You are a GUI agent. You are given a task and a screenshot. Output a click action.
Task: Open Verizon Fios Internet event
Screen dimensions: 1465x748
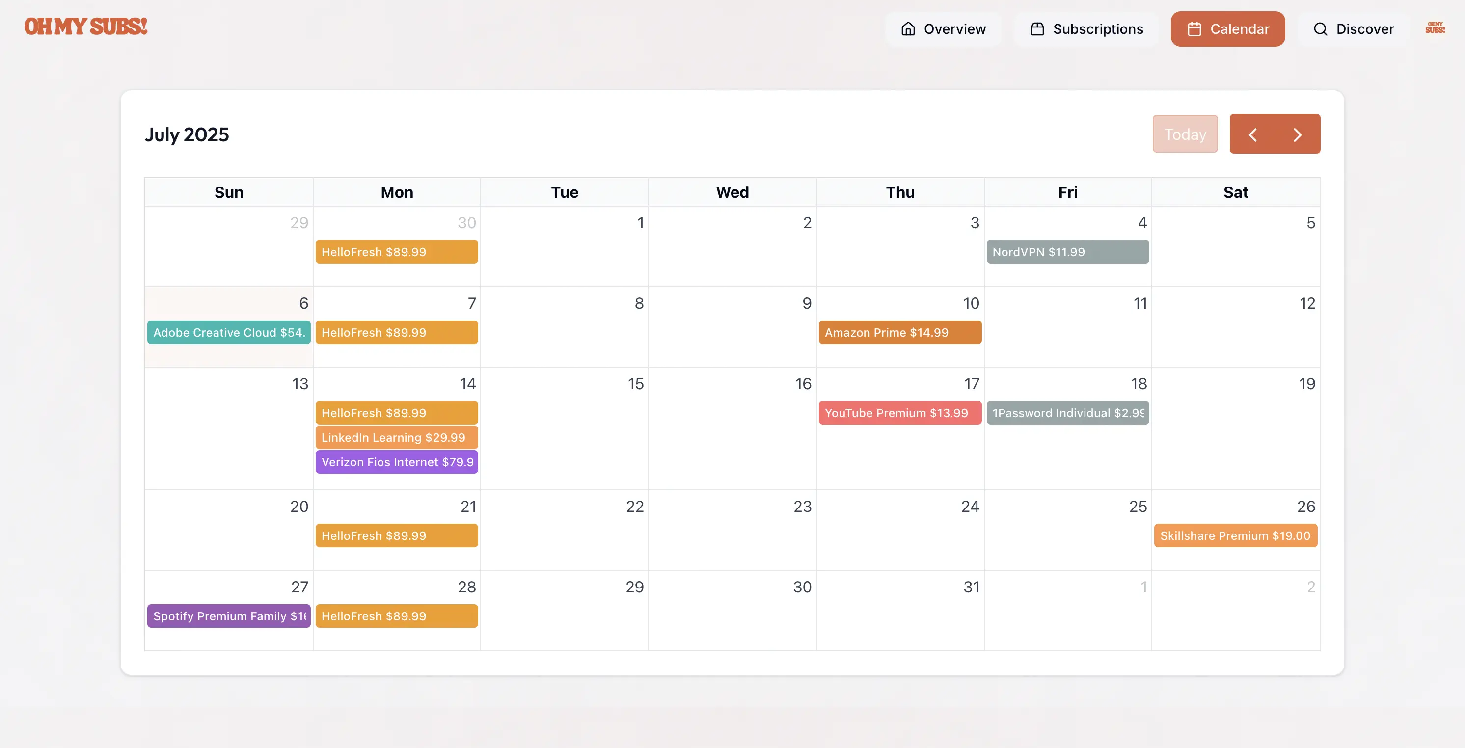pyautogui.click(x=396, y=461)
